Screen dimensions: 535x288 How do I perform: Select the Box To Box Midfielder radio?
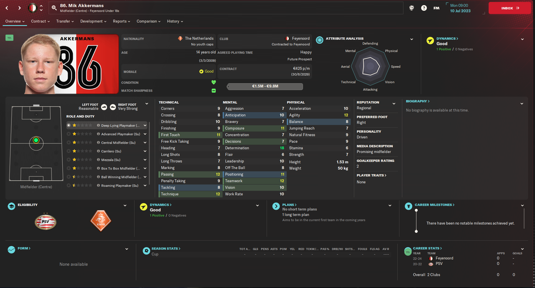tap(69, 168)
